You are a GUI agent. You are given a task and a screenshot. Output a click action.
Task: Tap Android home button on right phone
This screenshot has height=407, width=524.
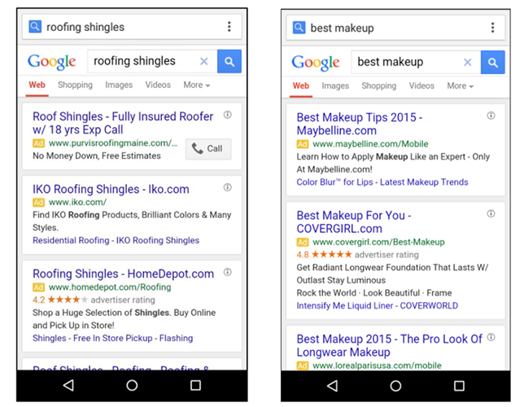(x=395, y=386)
